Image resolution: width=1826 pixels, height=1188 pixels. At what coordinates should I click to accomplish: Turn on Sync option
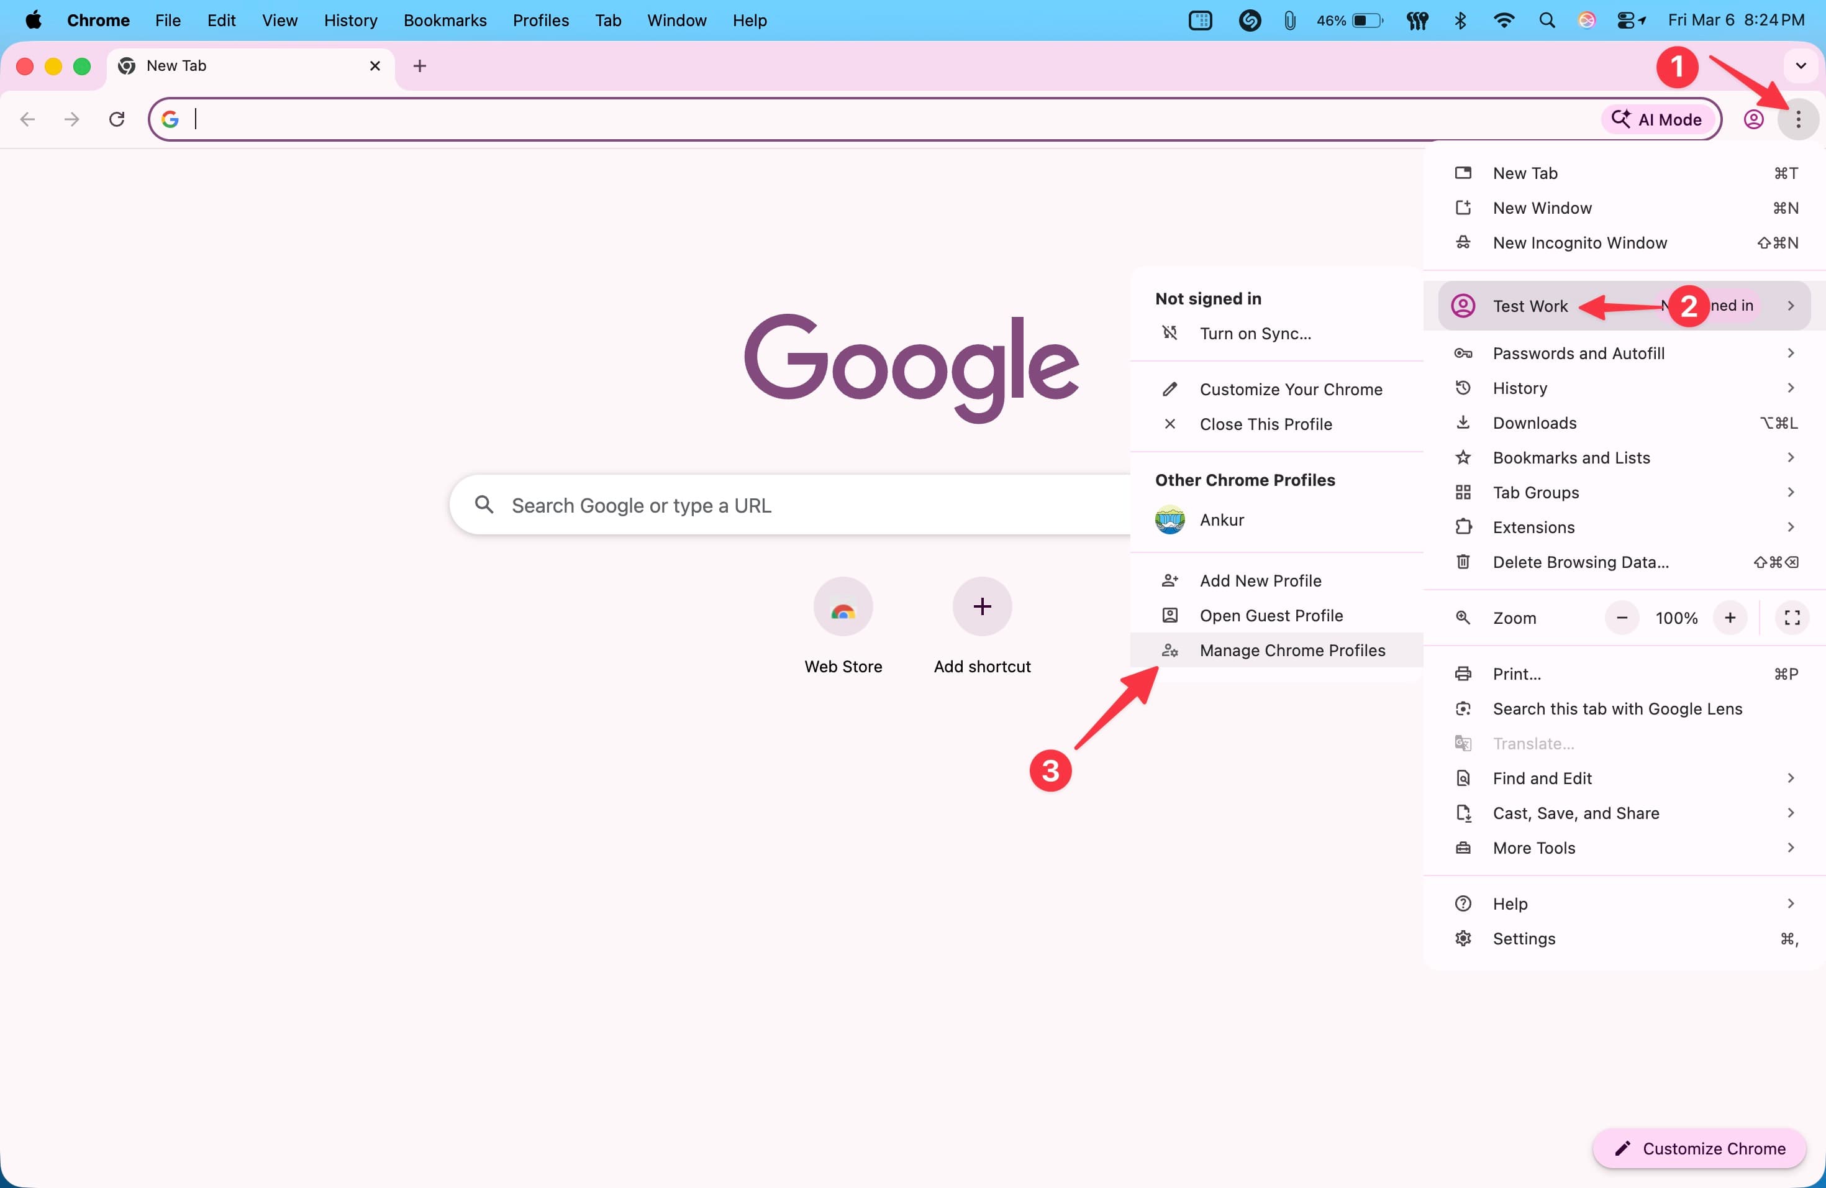click(1255, 334)
